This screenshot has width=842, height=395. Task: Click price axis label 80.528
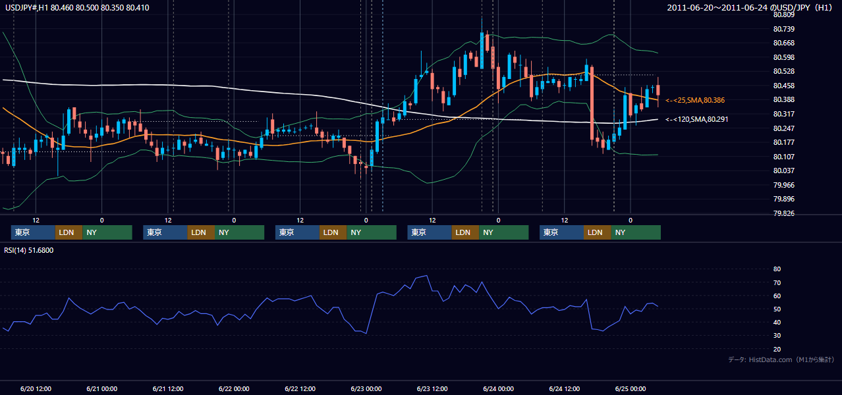click(x=783, y=71)
